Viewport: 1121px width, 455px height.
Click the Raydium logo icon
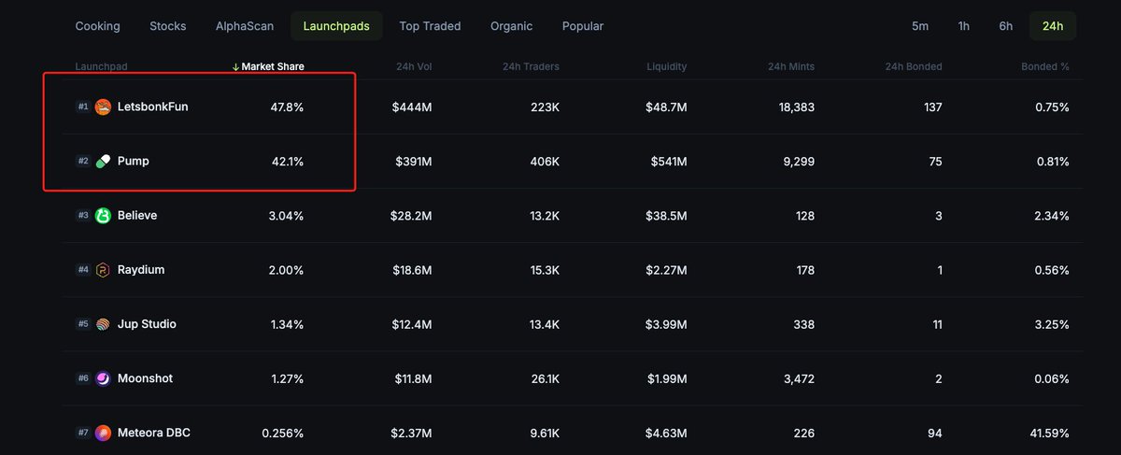point(103,270)
